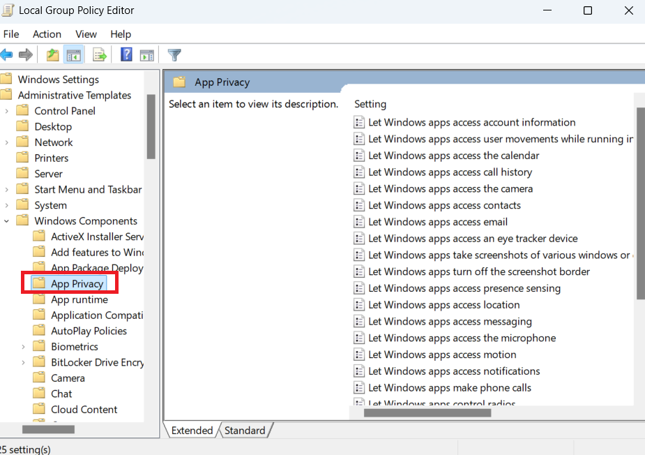Click policy icon beside 'access account information'
Screen dimensions: 645x455
(x=359, y=122)
